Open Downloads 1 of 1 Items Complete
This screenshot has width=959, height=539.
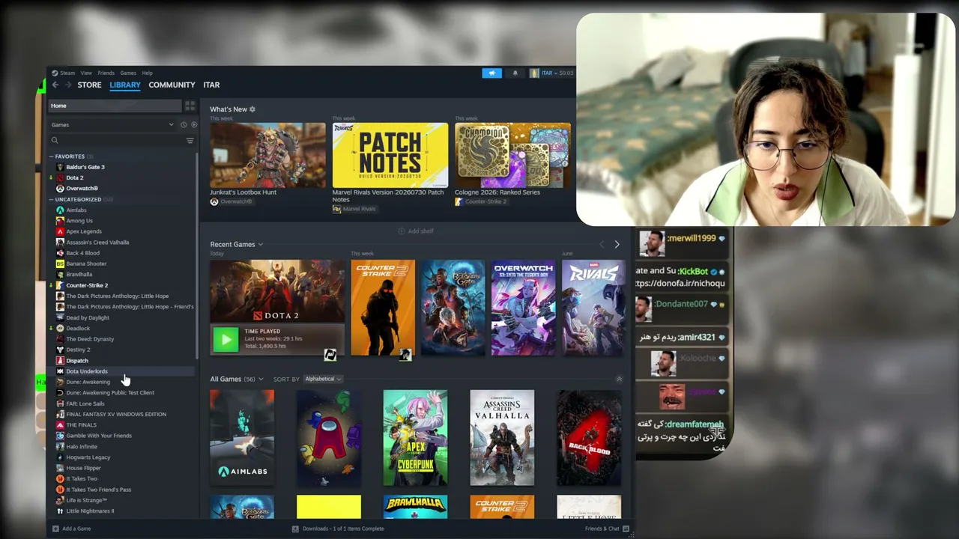[343, 529]
